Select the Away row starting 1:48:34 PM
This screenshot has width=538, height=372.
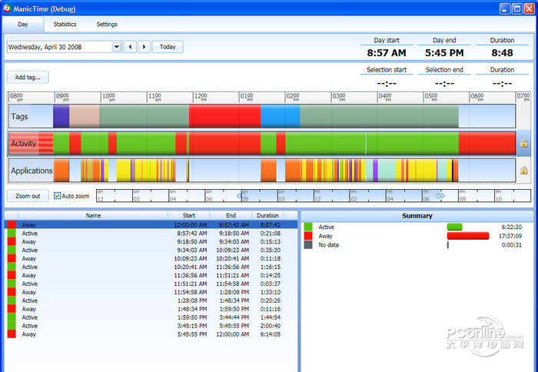pos(151,309)
